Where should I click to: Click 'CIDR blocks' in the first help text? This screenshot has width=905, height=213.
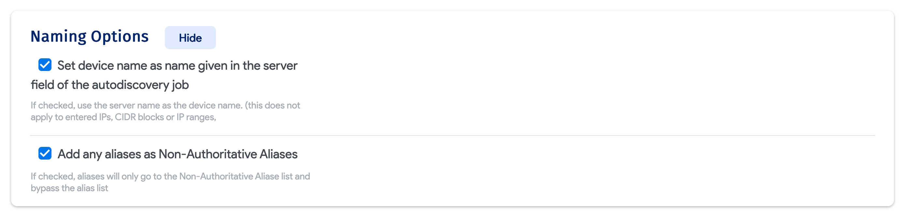pyautogui.click(x=139, y=117)
